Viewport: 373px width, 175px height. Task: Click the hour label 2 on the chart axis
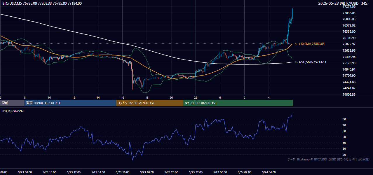pos(244,97)
